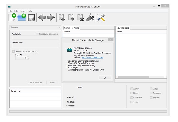178x122 pixels.
Task: Click the toolbox icon in About dialog
Action: [69, 50]
